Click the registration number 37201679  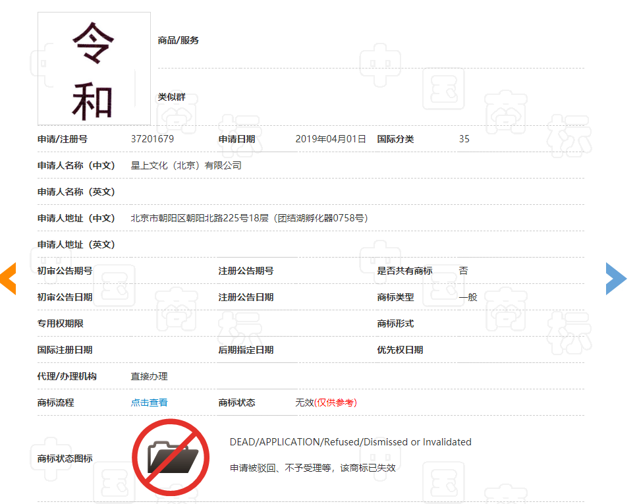[152, 139]
